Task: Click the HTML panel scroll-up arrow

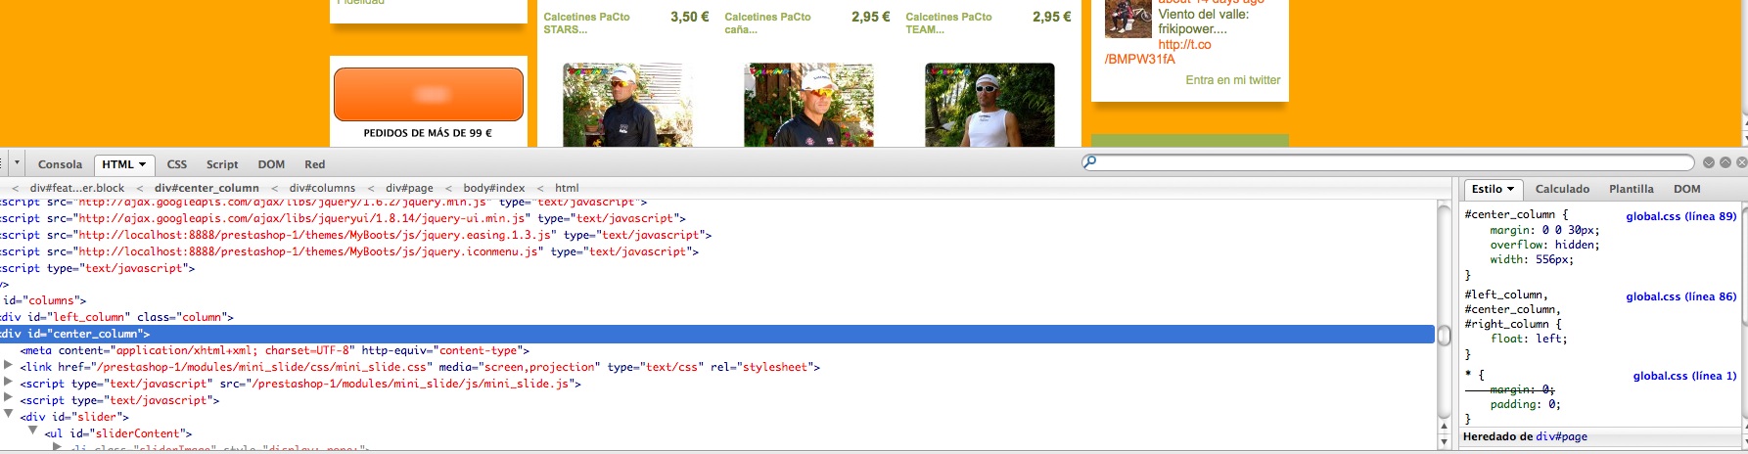Action: point(1444,427)
